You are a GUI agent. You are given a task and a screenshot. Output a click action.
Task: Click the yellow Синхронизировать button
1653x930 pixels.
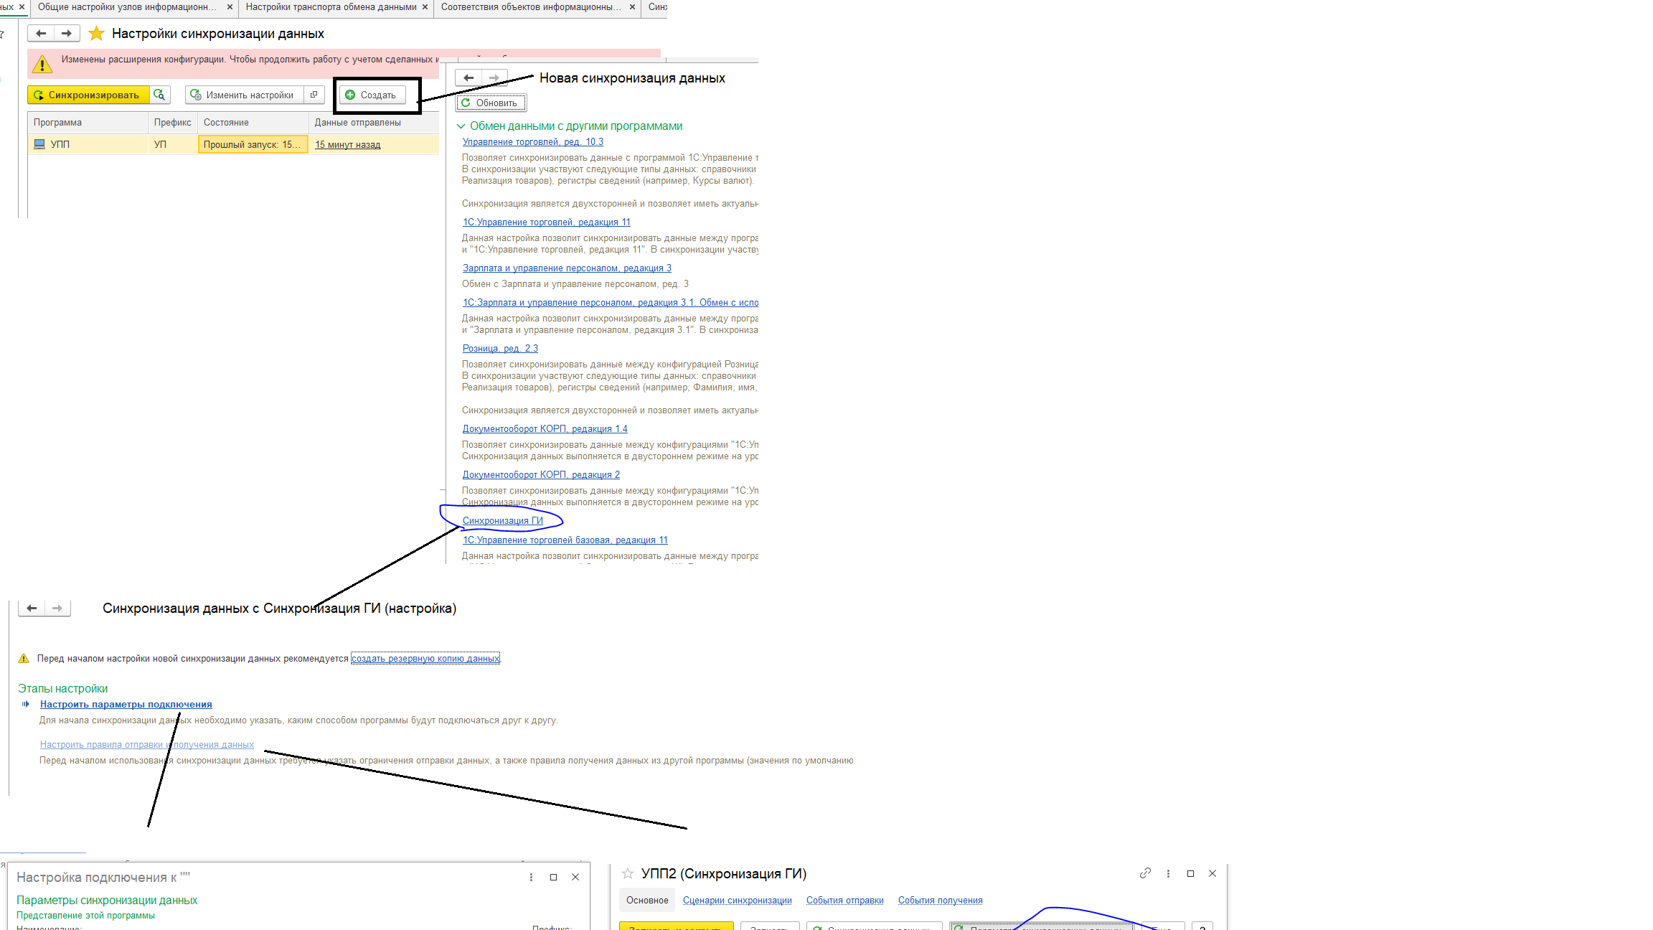point(88,95)
